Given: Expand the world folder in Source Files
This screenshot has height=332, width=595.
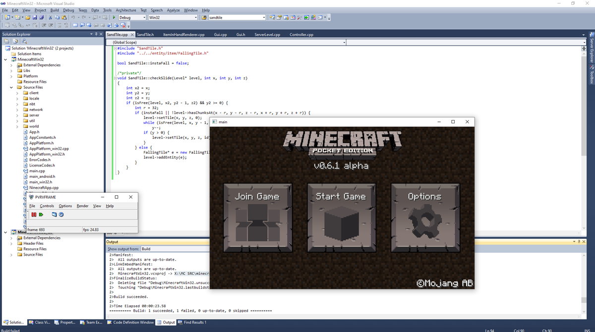Looking at the screenshot, I should (17, 126).
